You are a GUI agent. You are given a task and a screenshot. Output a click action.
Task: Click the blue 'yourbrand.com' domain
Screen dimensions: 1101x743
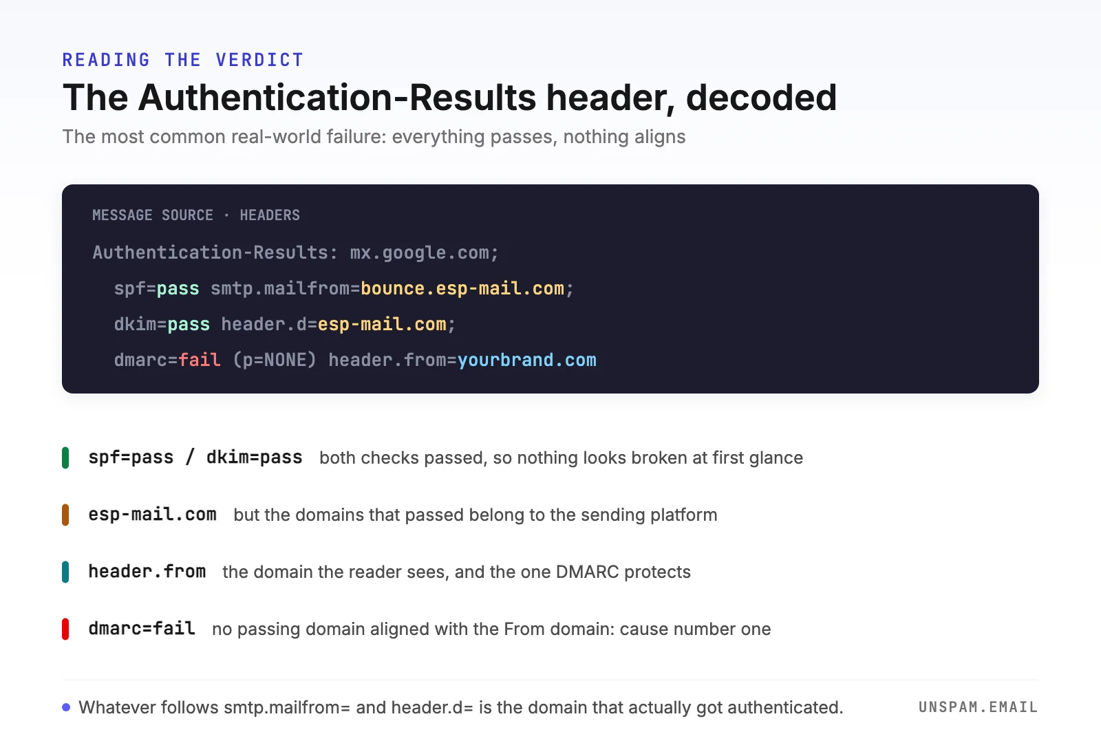527,360
